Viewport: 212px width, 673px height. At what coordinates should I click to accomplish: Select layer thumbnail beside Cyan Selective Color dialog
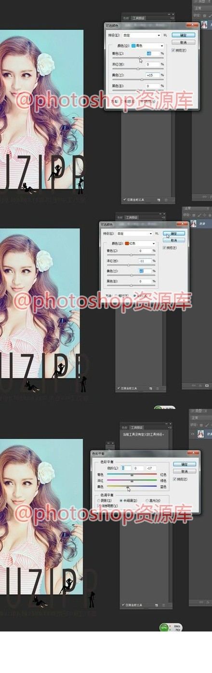coord(204,24)
